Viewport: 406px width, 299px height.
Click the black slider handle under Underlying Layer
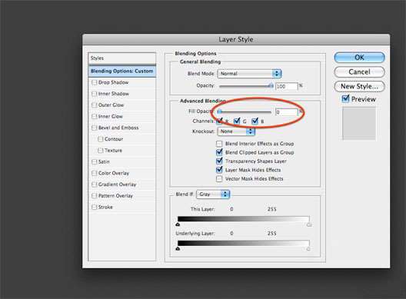(x=178, y=249)
